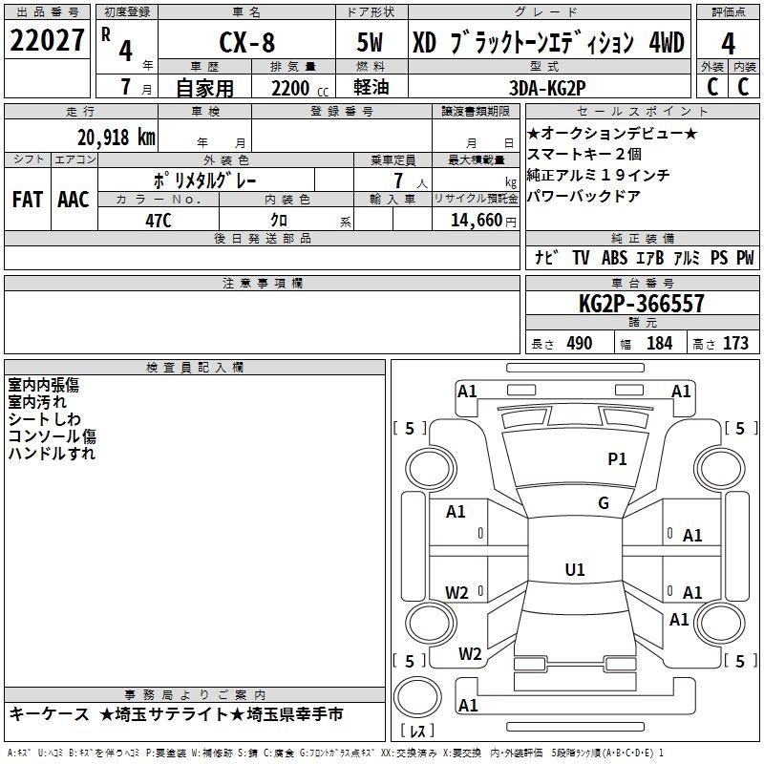This screenshot has width=764, height=764.
Task: Click the エアB equipment entry
Action: [x=650, y=257]
